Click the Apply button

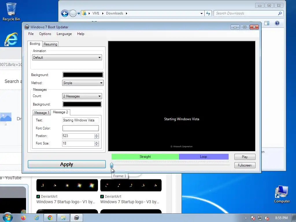[67, 164]
